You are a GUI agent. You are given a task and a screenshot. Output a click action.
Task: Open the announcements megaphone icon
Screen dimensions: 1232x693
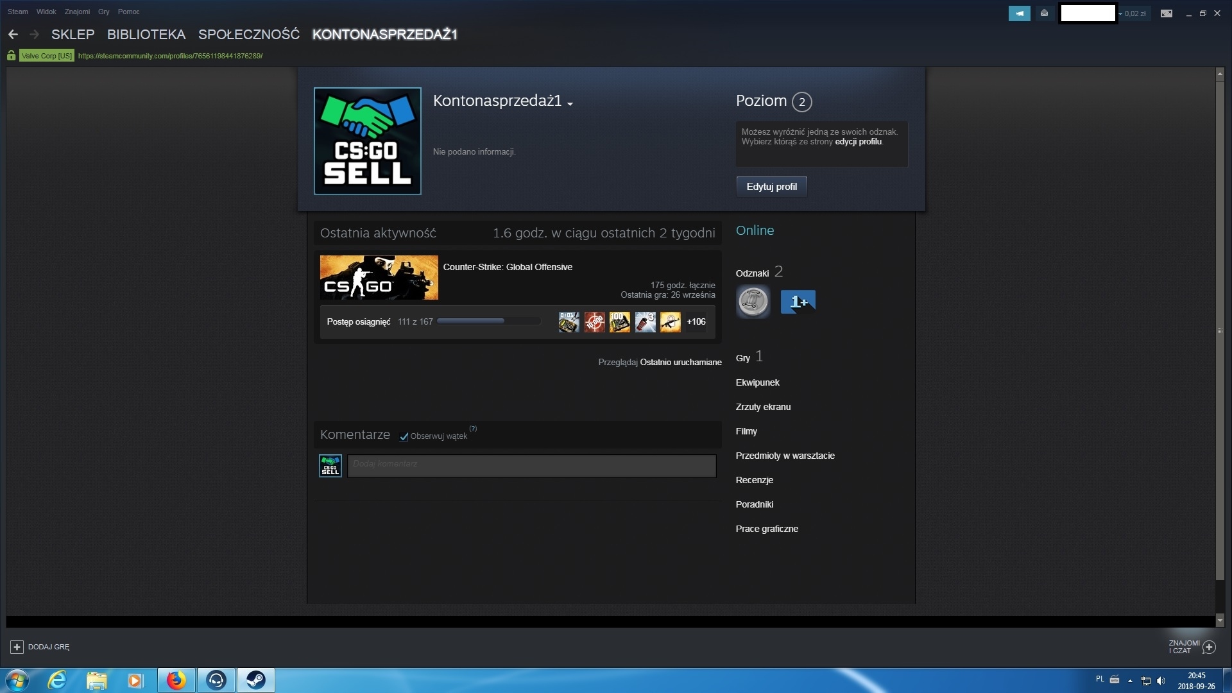coord(1019,13)
